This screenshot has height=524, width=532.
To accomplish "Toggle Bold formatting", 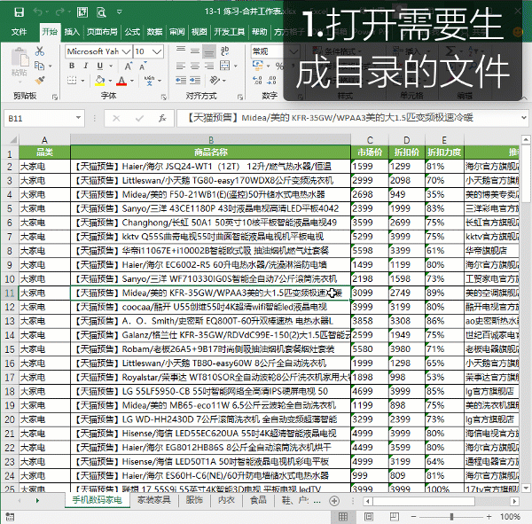I will [x=72, y=66].
